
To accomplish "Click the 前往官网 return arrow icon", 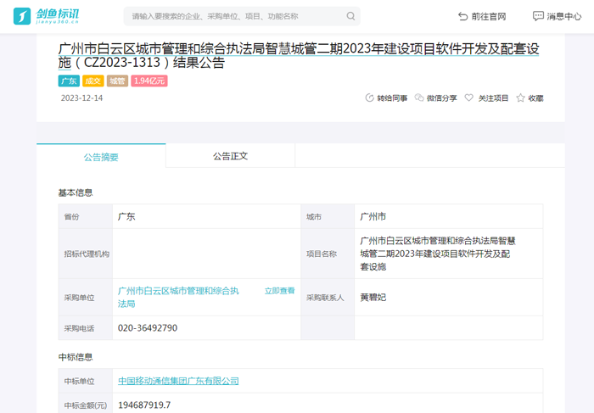I will (462, 16).
